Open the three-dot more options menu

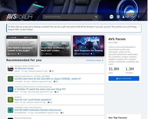[139, 17]
